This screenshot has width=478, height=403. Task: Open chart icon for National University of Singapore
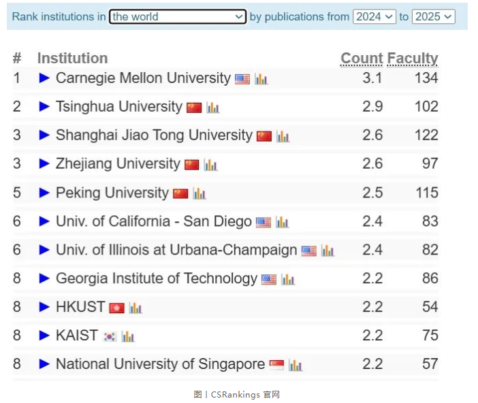[296, 365]
